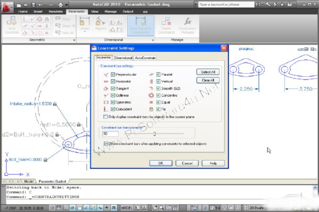
Task: Open the Annotate ribbon tab
Action: pos(55,12)
